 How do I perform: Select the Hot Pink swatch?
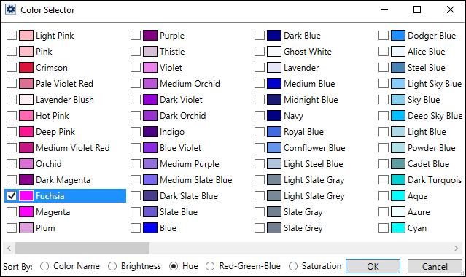click(x=26, y=116)
